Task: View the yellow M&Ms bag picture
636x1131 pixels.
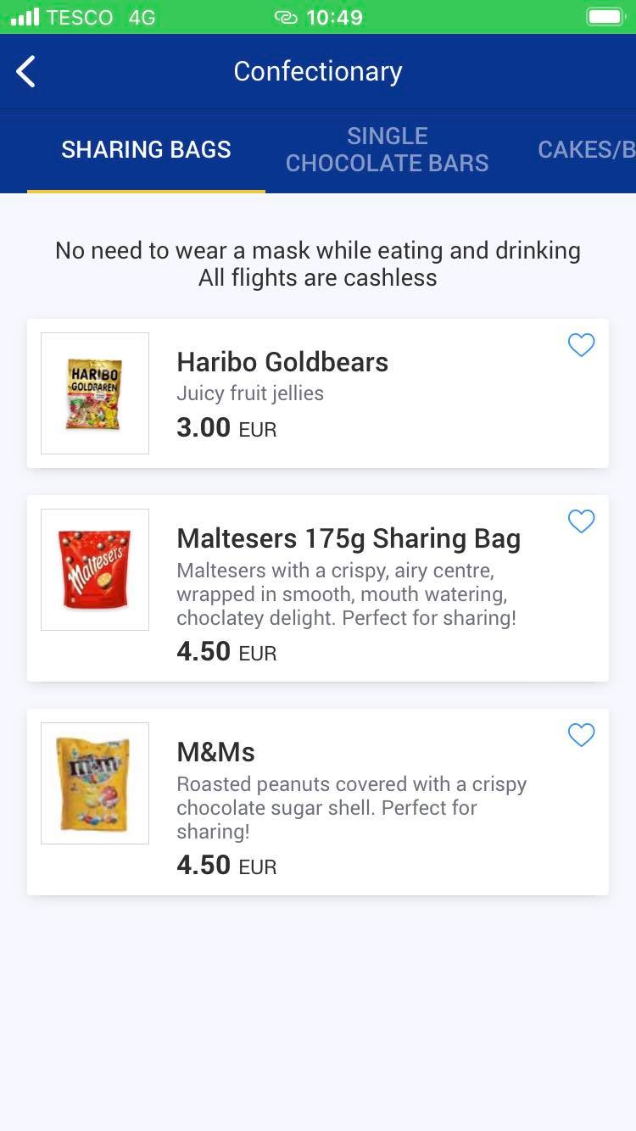Action: pos(95,783)
